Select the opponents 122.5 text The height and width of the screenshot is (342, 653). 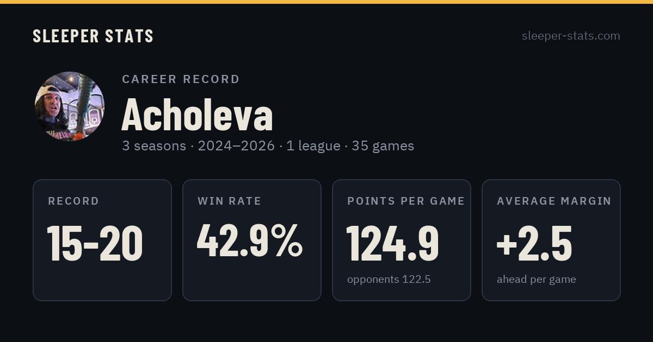(x=389, y=280)
